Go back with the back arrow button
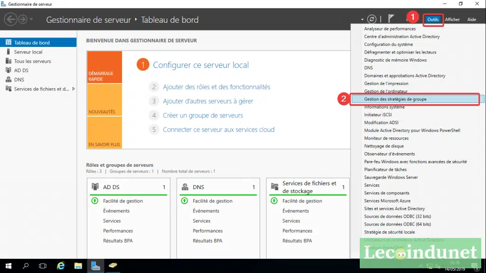 tap(10, 19)
